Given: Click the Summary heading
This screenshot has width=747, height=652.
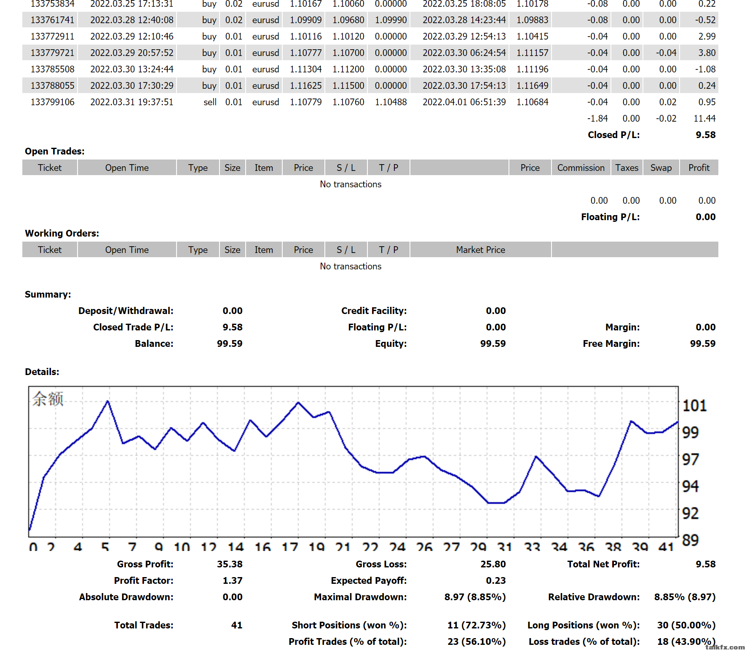Looking at the screenshot, I should tap(48, 294).
